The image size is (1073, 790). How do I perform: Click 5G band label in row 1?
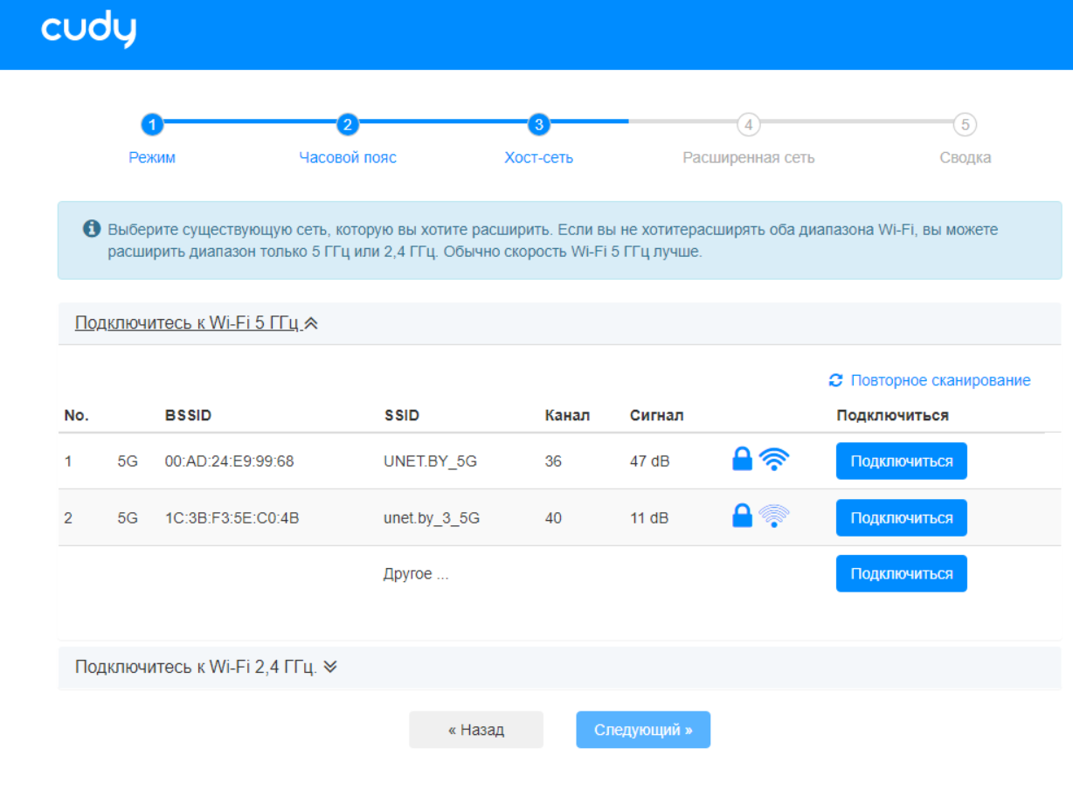128,461
